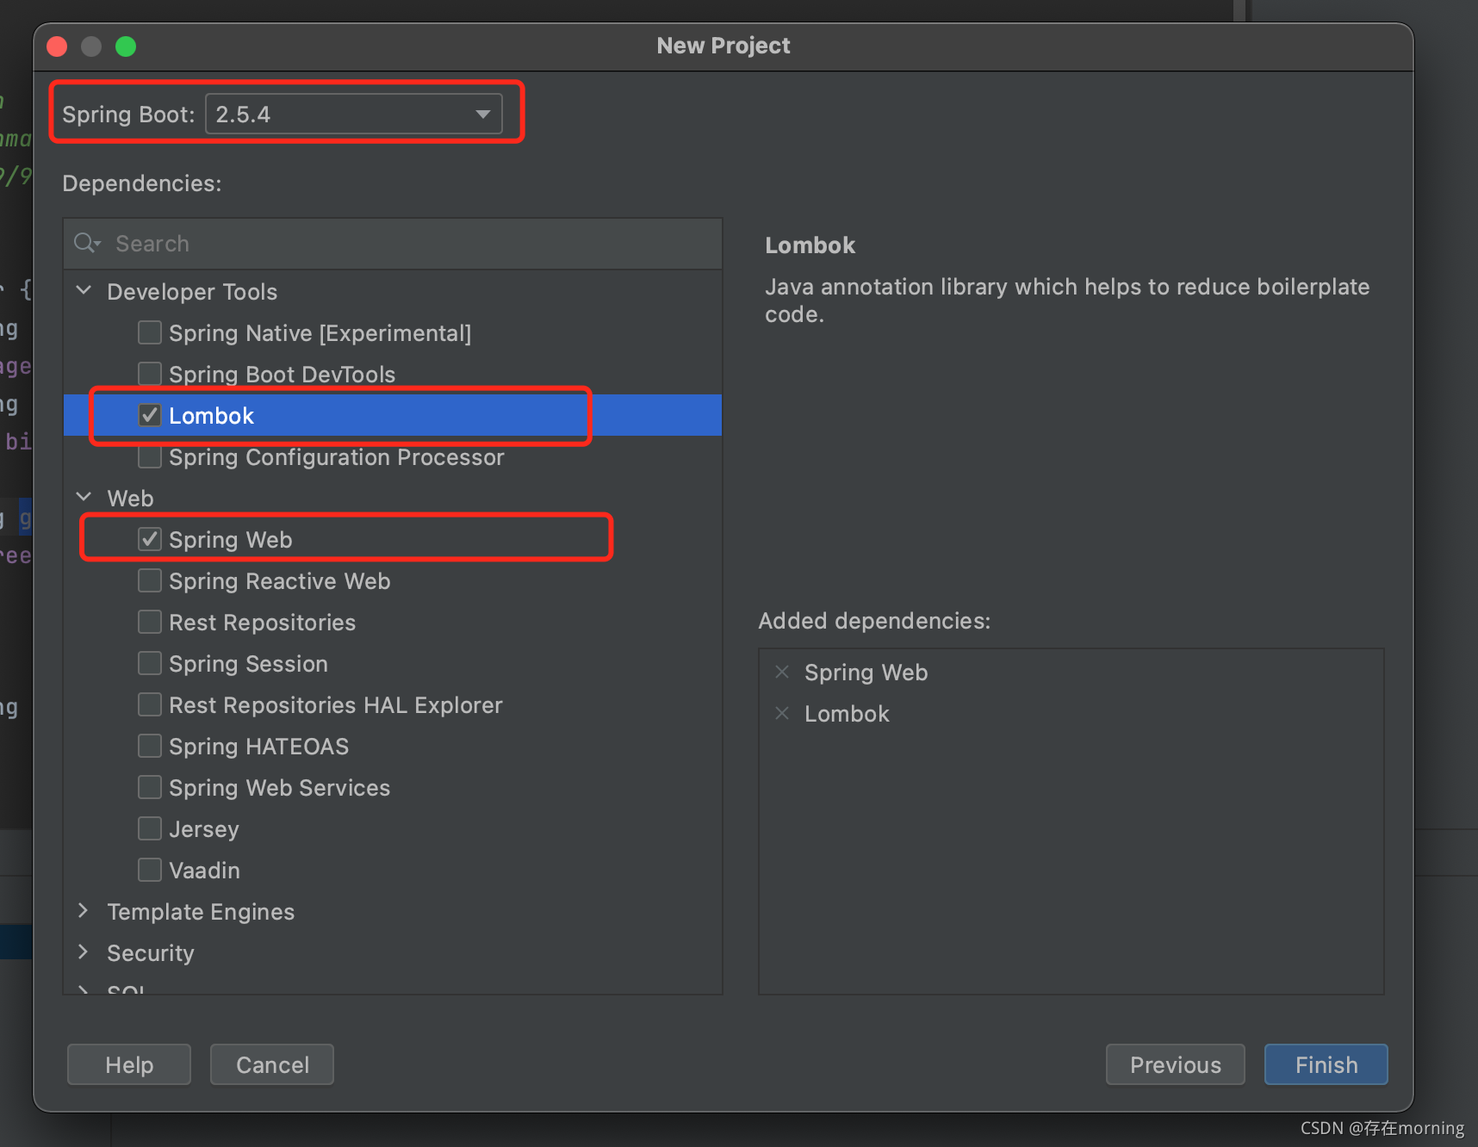Click the Developer Tools group label

pyautogui.click(x=192, y=292)
